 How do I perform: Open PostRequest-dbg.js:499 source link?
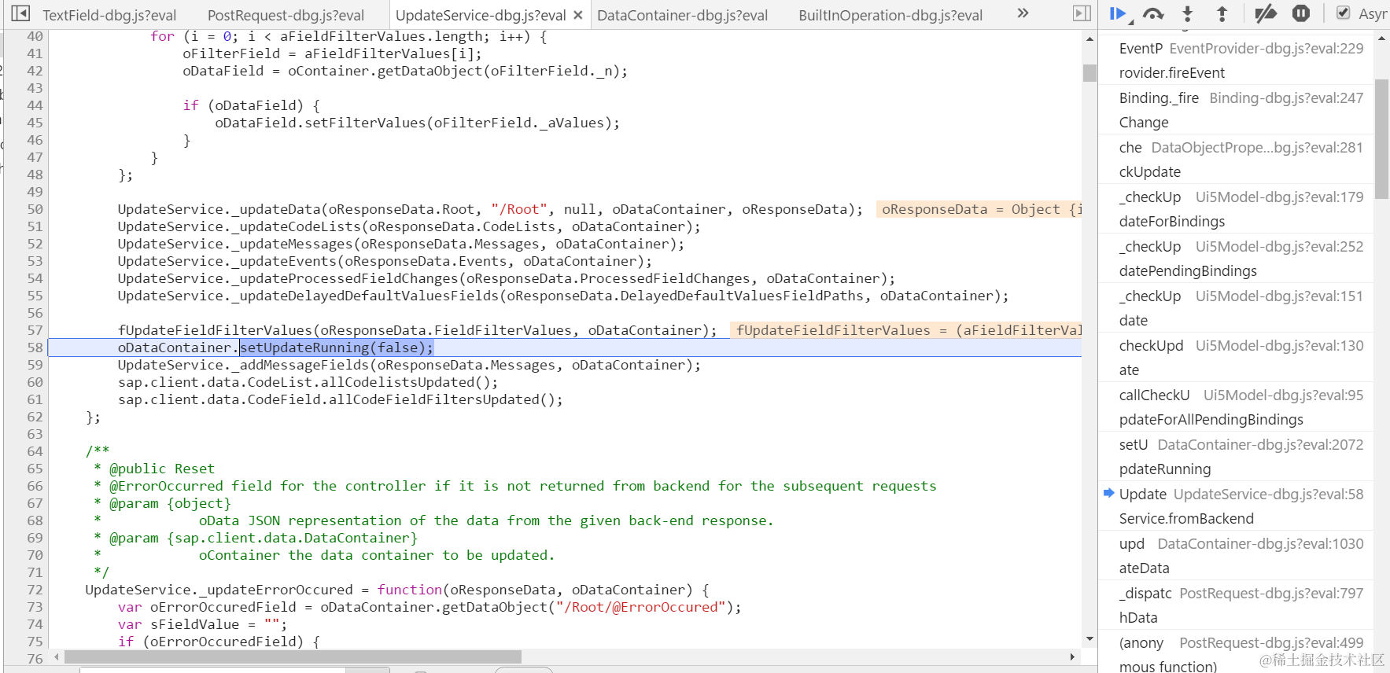coord(1272,643)
